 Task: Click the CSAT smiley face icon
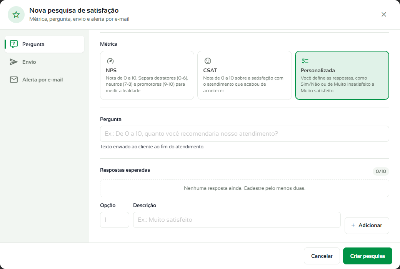point(208,61)
